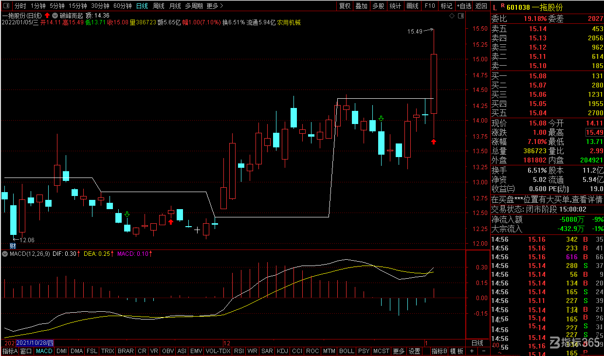The height and width of the screenshot is (356, 604).
Task: Select the 60分钟 period
Action: [123, 6]
